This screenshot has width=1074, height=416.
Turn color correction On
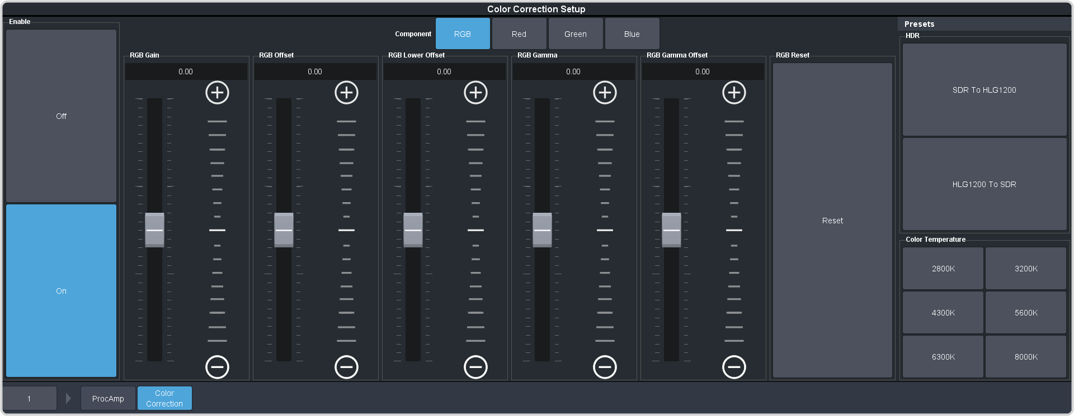pos(61,291)
